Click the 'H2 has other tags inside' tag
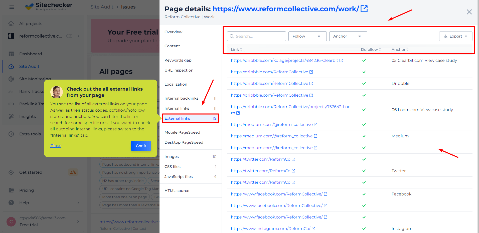 (123, 181)
